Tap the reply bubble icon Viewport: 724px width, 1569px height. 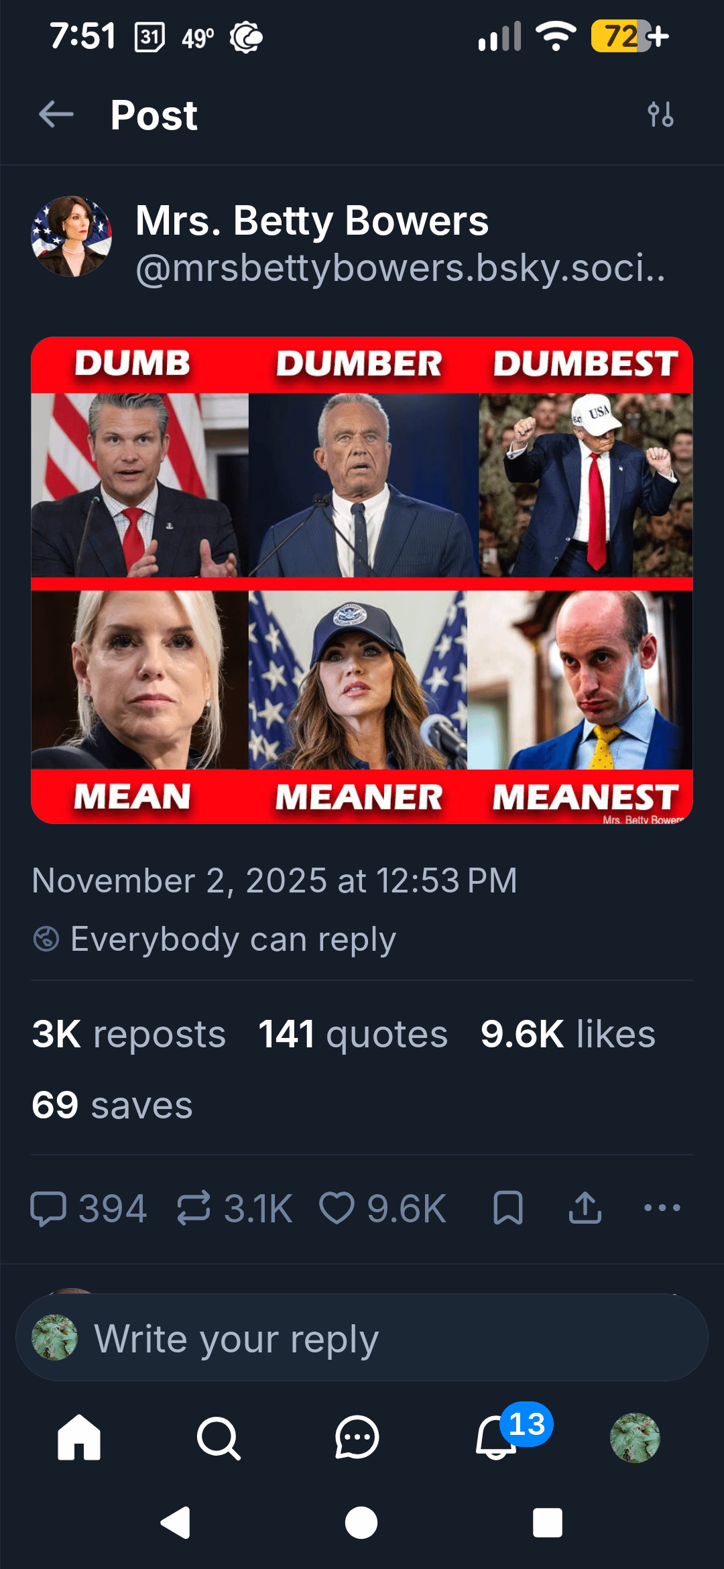pyautogui.click(x=48, y=1208)
